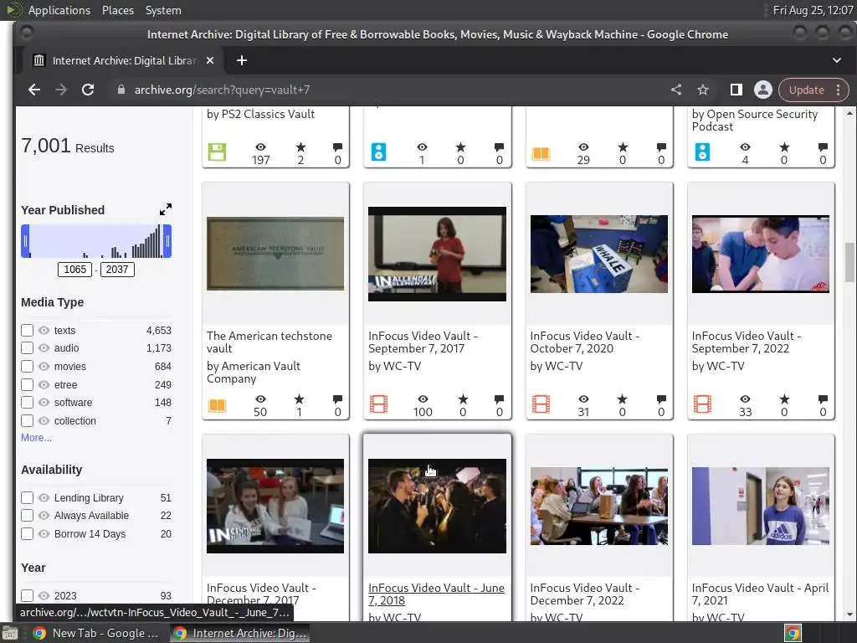Screen dimensions: 857x643
Task: Click the movie icon on September 7, 2017 card
Action: pyautogui.click(x=379, y=404)
